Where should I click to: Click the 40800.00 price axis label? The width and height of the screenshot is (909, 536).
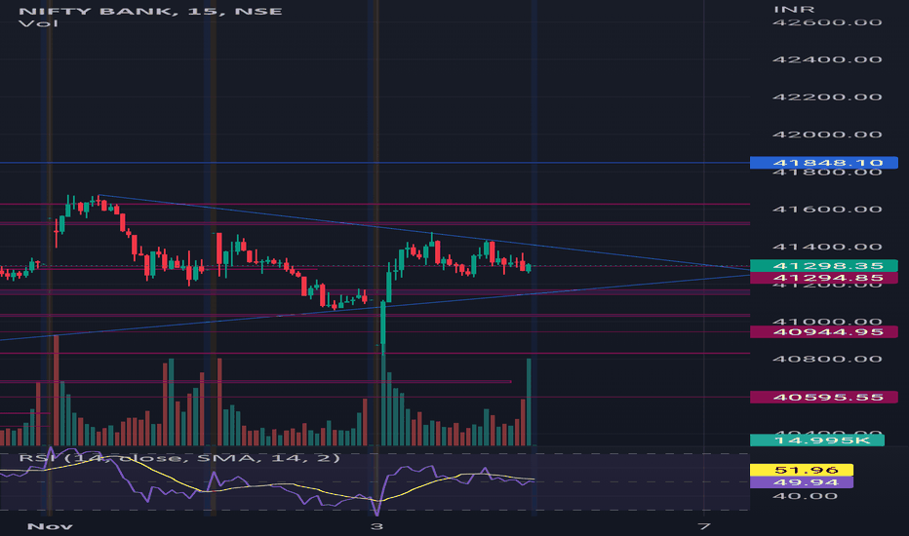click(x=827, y=359)
